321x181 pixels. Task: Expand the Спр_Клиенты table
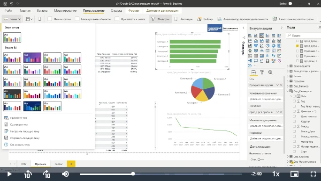click(288, 157)
